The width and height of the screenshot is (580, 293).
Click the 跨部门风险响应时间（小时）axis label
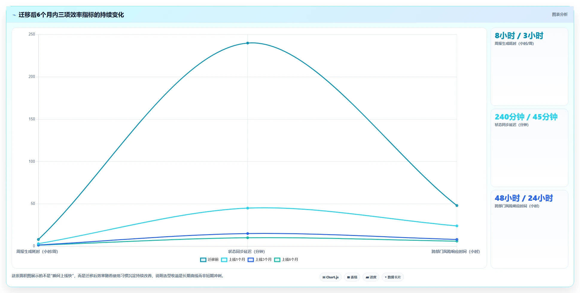pyautogui.click(x=456, y=251)
